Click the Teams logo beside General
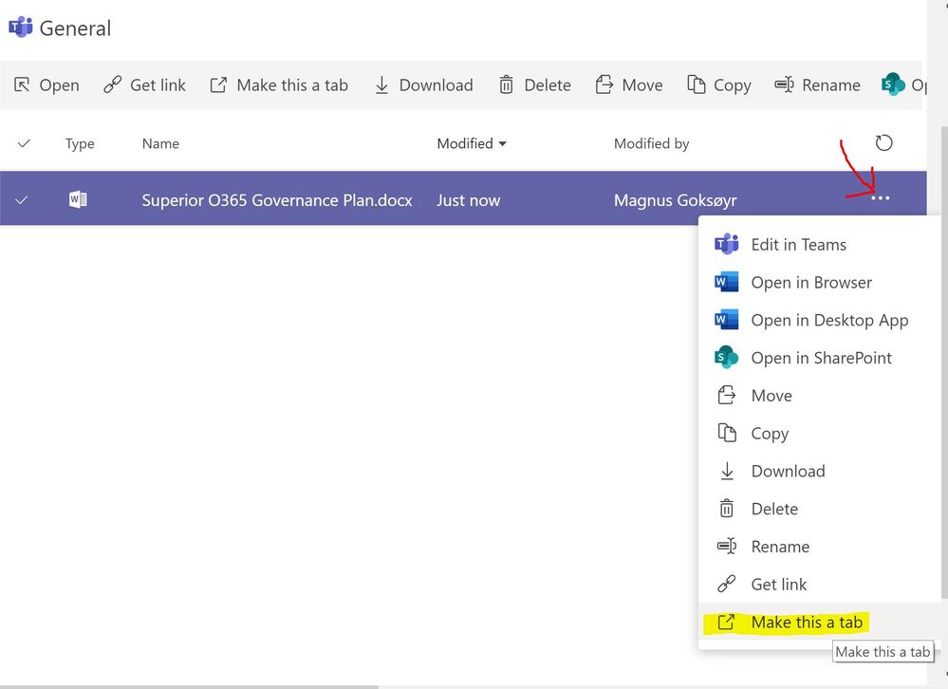948x689 pixels. [21, 28]
